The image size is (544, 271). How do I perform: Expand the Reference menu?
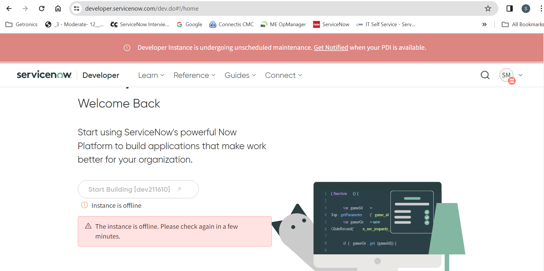(194, 75)
